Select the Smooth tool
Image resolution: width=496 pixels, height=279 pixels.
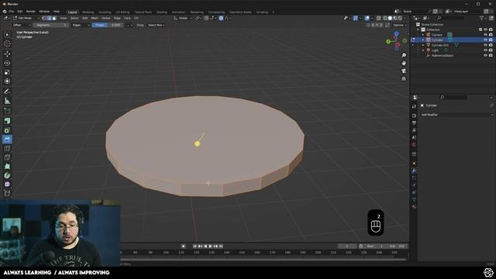click(7, 184)
